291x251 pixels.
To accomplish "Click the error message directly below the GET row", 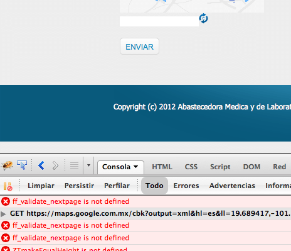I will [x=71, y=225].
